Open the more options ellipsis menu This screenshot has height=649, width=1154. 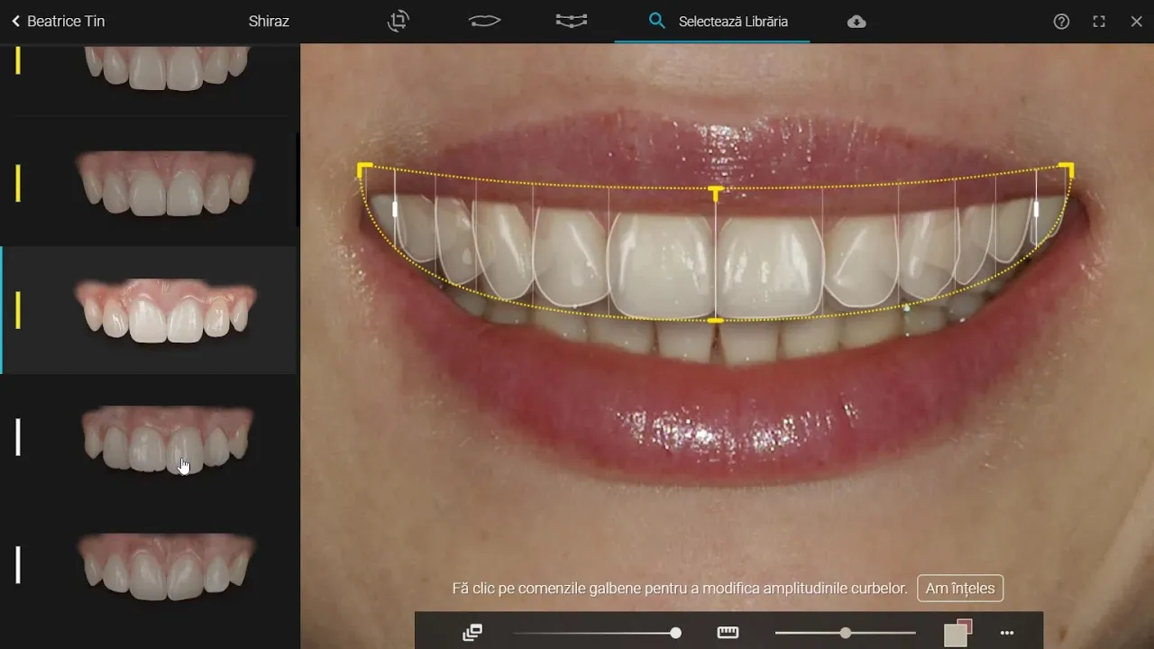pos(1007,634)
